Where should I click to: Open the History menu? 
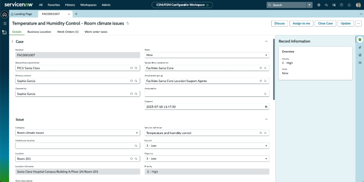click(x=70, y=5)
